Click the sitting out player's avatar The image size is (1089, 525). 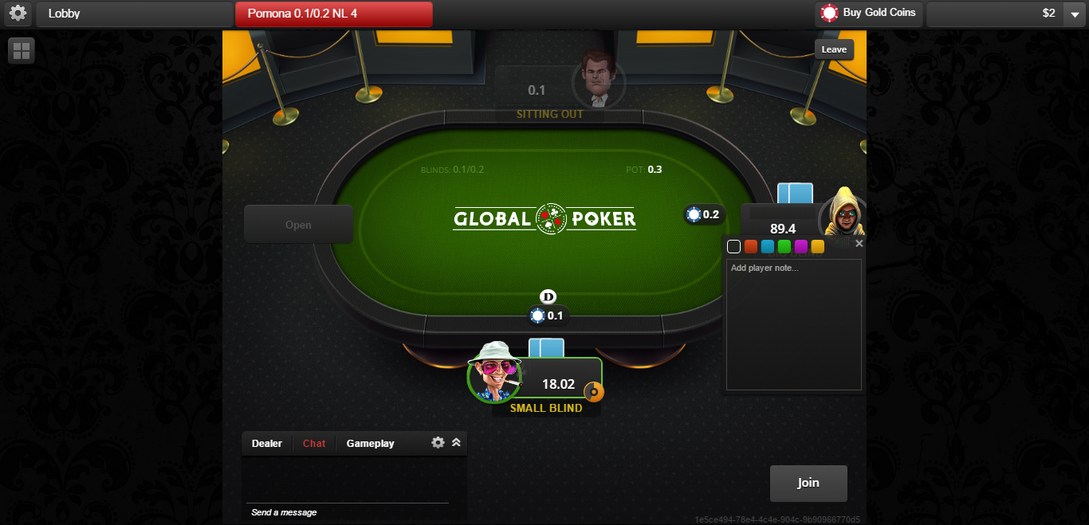pyautogui.click(x=598, y=78)
